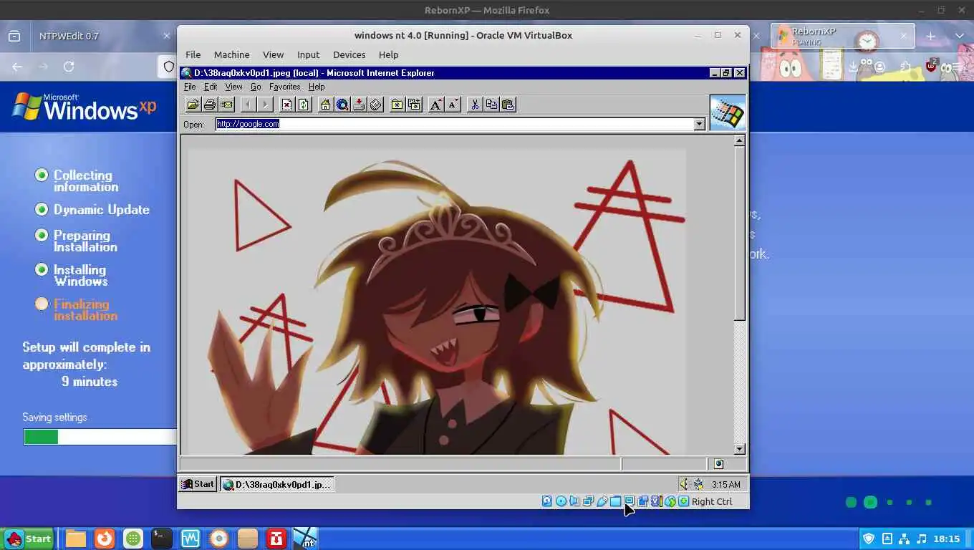
Task: Expand the Firefox list-all-tabs chevron
Action: [x=960, y=36]
